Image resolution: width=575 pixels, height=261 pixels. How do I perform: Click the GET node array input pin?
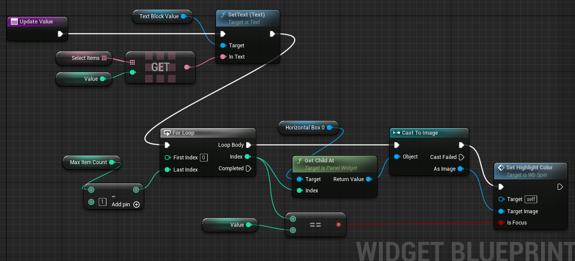132,62
